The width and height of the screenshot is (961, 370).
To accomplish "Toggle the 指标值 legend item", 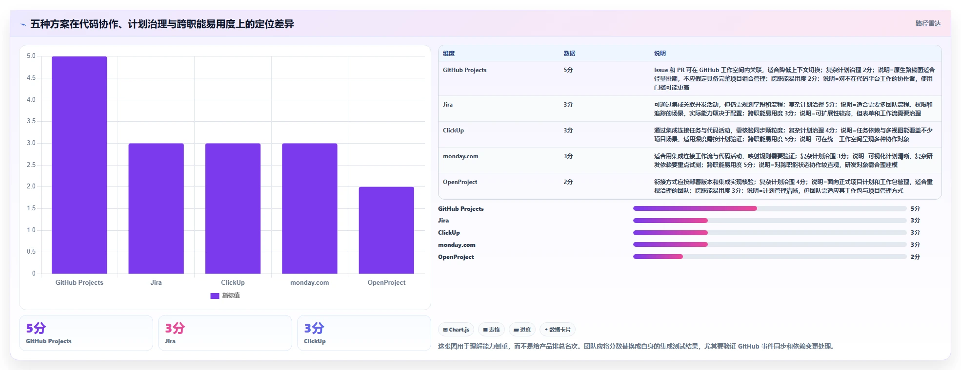I will (225, 296).
